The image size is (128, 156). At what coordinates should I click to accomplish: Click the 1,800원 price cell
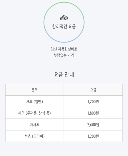pos(93,113)
